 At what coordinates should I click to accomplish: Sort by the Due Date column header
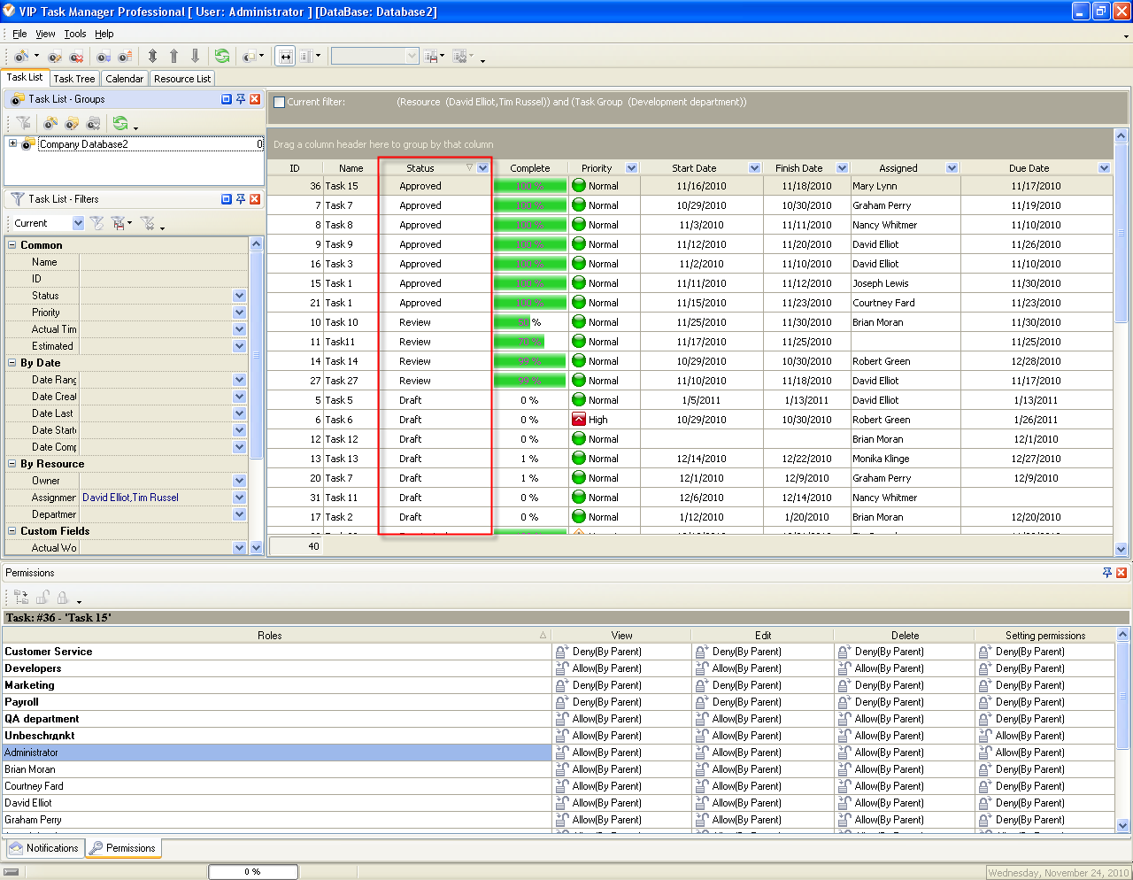1029,168
